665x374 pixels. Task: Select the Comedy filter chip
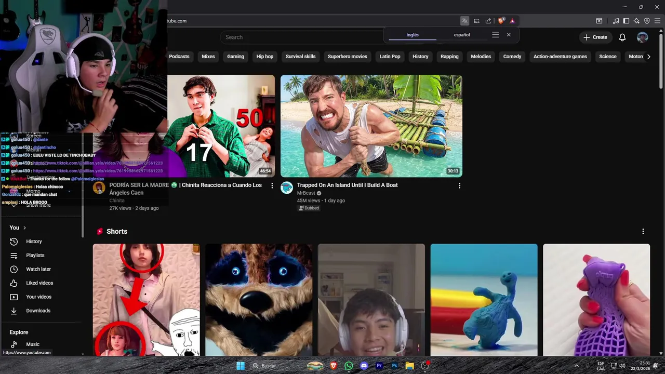coord(512,57)
